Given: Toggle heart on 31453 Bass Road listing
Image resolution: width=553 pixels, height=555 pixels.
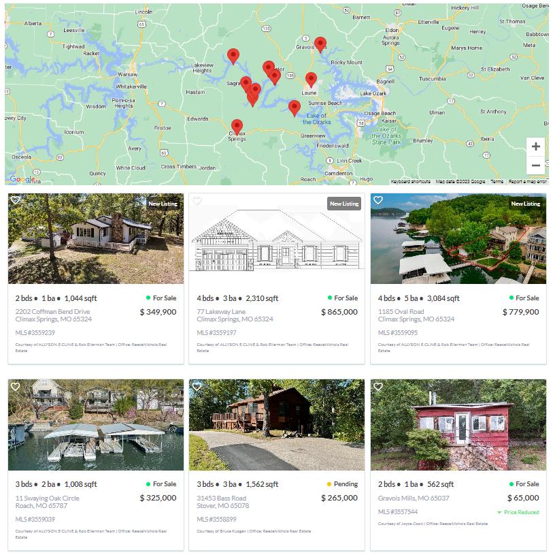Looking at the screenshot, I should (197, 387).
